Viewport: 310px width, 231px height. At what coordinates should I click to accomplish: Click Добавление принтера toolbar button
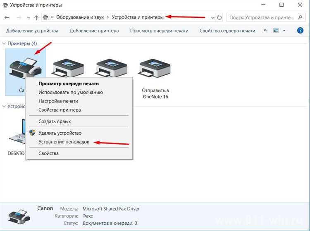tap(94, 31)
